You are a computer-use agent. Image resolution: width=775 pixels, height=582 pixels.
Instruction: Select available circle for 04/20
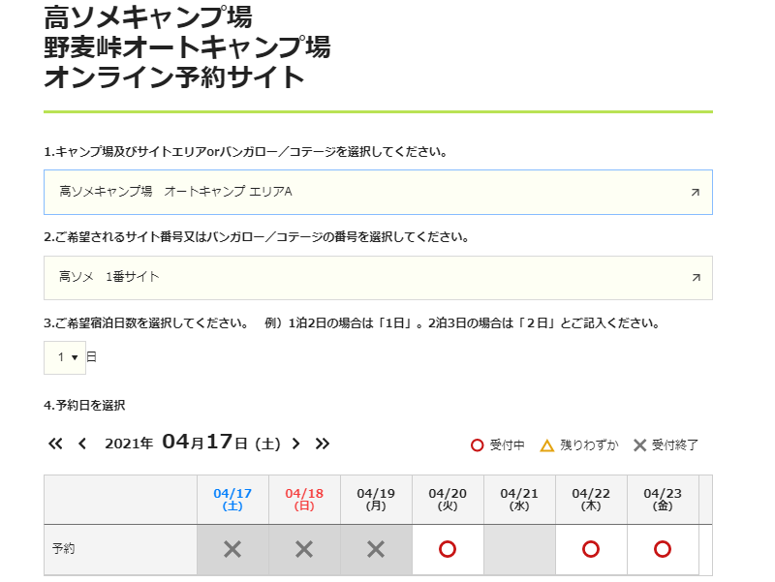tap(448, 549)
